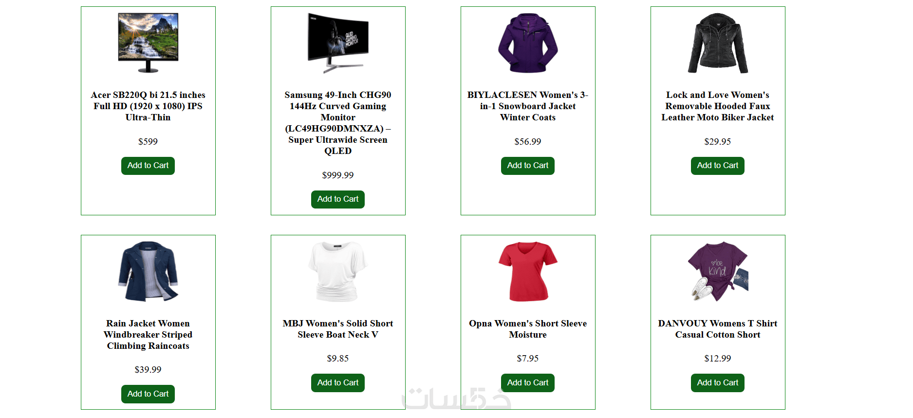The image size is (913, 418).
Task: Add MBJ boat neck shirt to cart
Action: (338, 383)
